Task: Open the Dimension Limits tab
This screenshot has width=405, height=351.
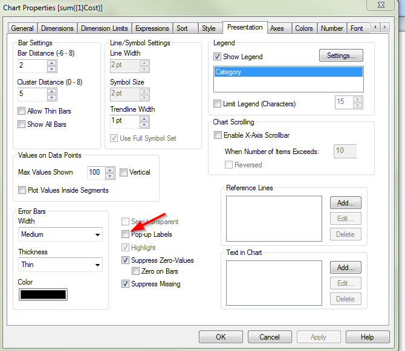Action: coord(105,28)
